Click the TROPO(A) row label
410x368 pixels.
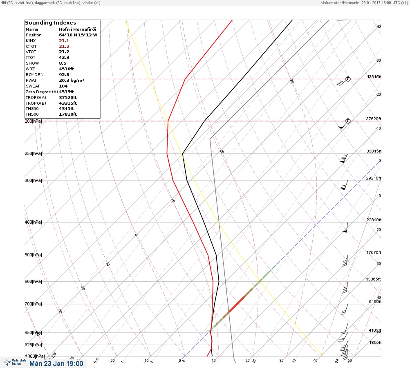[x=36, y=98]
